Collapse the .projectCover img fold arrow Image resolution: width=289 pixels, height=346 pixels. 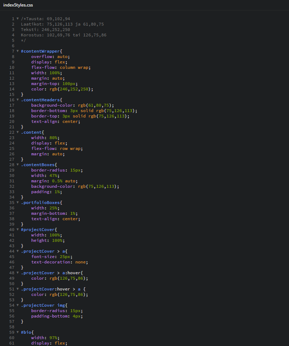(18, 305)
